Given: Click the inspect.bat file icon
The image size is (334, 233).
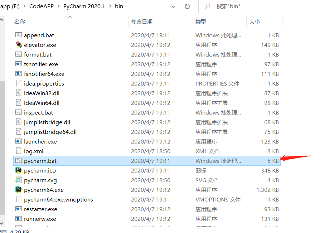Looking at the screenshot, I should point(19,112).
